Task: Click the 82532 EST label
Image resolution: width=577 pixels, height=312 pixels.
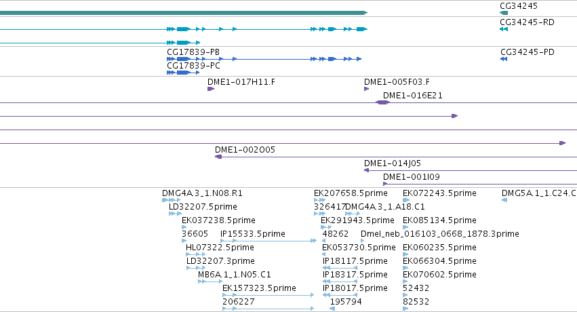Action: coord(416,302)
